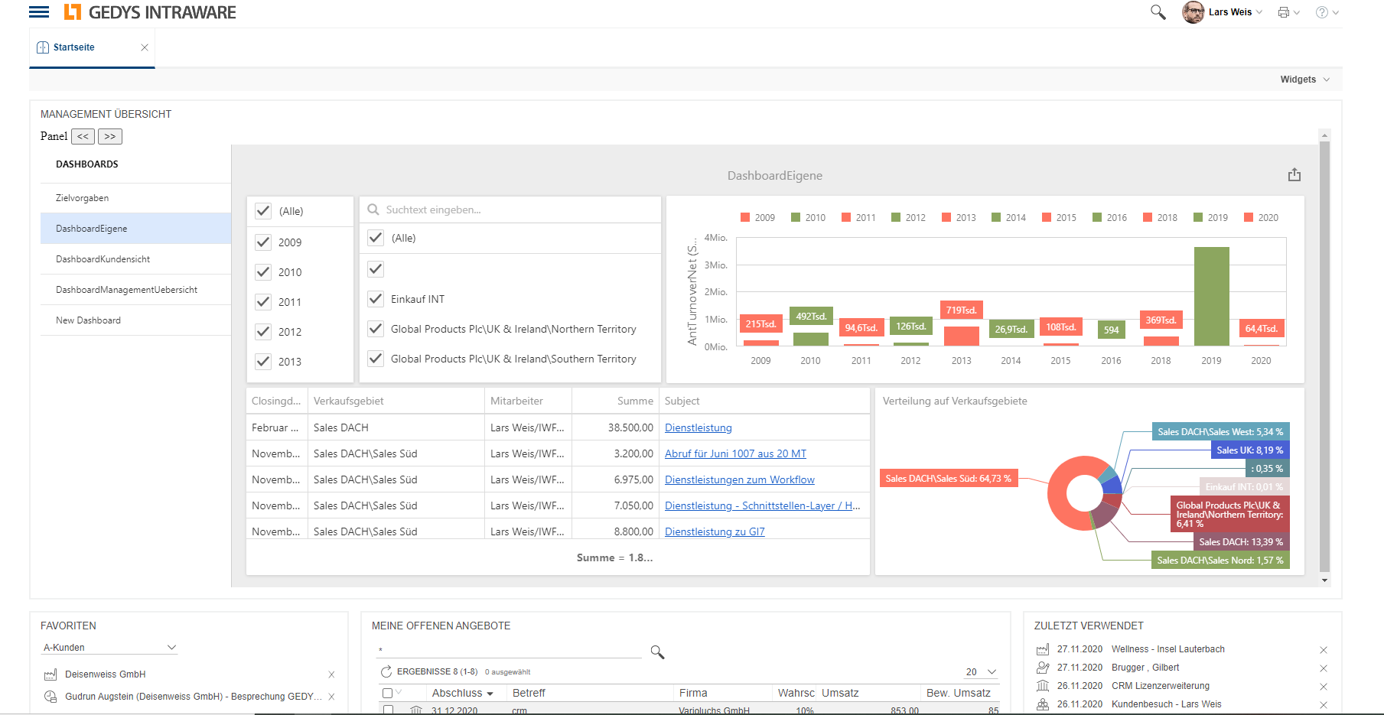Click the dashboard vertical scrollbar
Viewport: 1384px width, 715px height.
pyautogui.click(x=1324, y=356)
